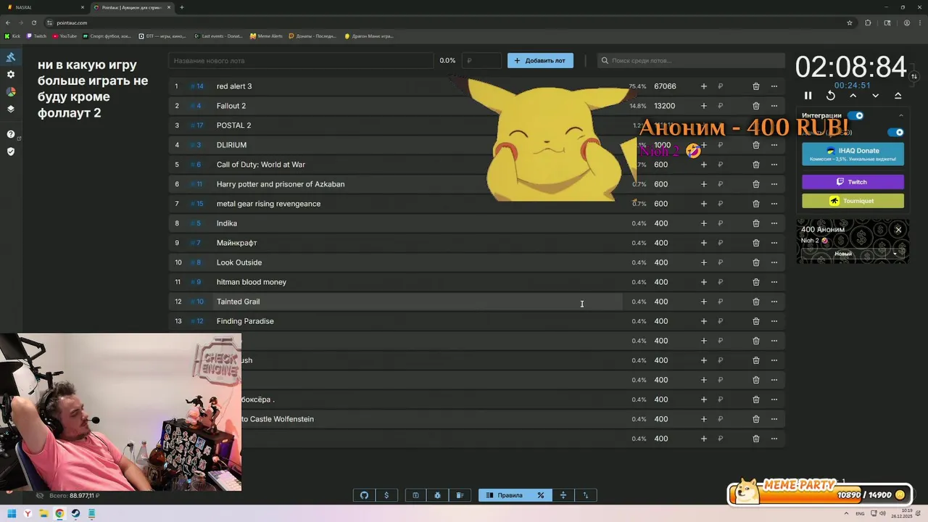The height and width of the screenshot is (522, 928).
Task: Open the Twitch bookmark
Action: (37, 36)
